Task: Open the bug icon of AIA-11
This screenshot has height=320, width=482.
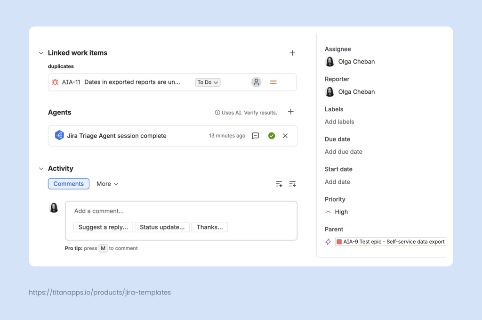Action: (56, 82)
